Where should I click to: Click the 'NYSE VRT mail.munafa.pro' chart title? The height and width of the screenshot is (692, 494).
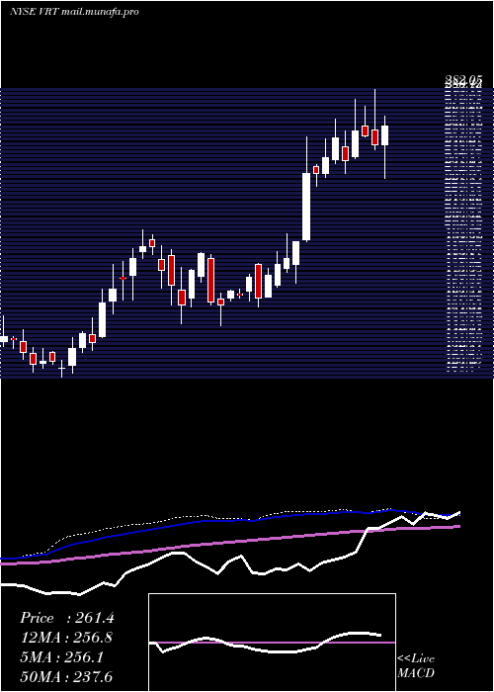74,12
